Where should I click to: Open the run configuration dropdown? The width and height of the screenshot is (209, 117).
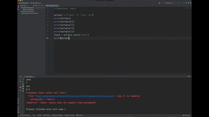169,3
